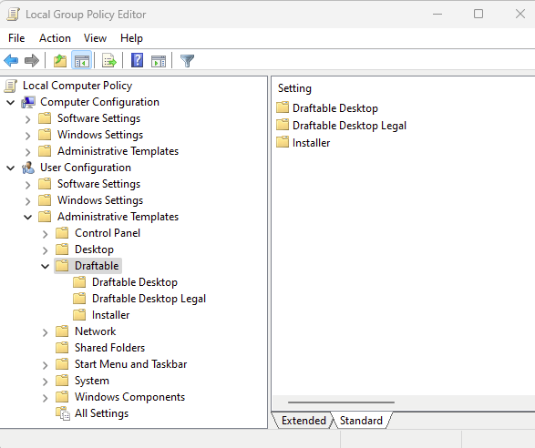Switch to the Extended tab
The image size is (535, 448).
304,421
